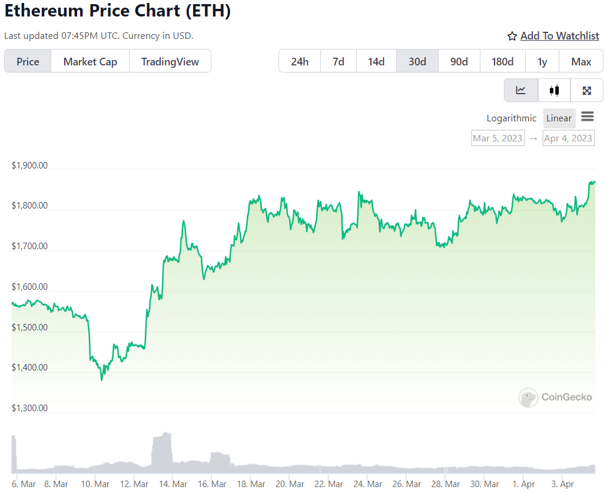Click the 30. Mar date label
The width and height of the screenshot is (607, 493).
click(x=485, y=484)
